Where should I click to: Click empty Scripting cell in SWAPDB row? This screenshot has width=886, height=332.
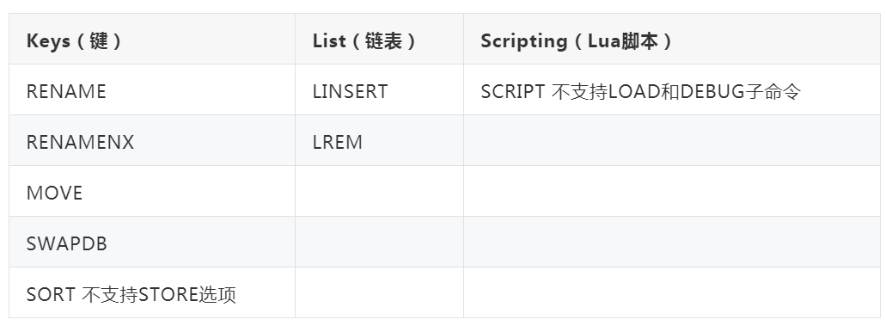pyautogui.click(x=672, y=242)
